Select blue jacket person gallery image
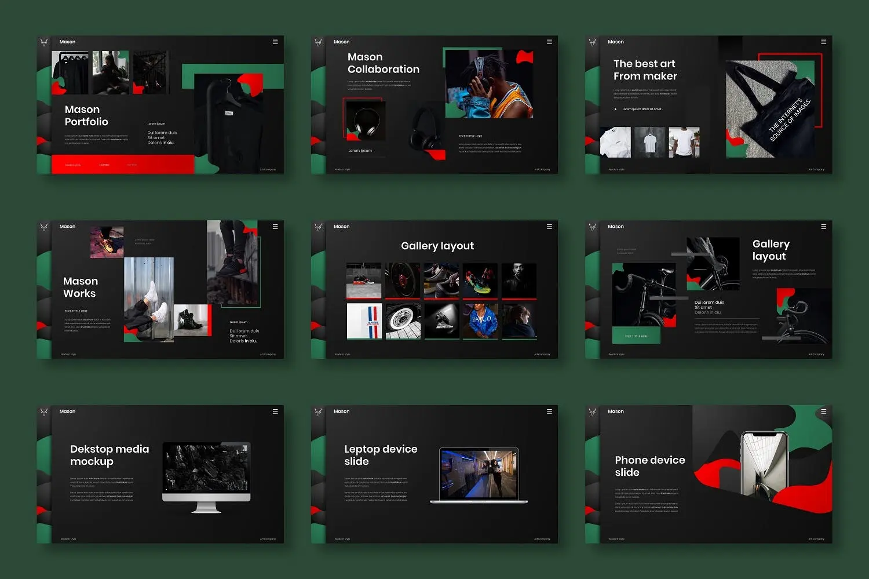Image resolution: width=869 pixels, height=579 pixels. 480,321
